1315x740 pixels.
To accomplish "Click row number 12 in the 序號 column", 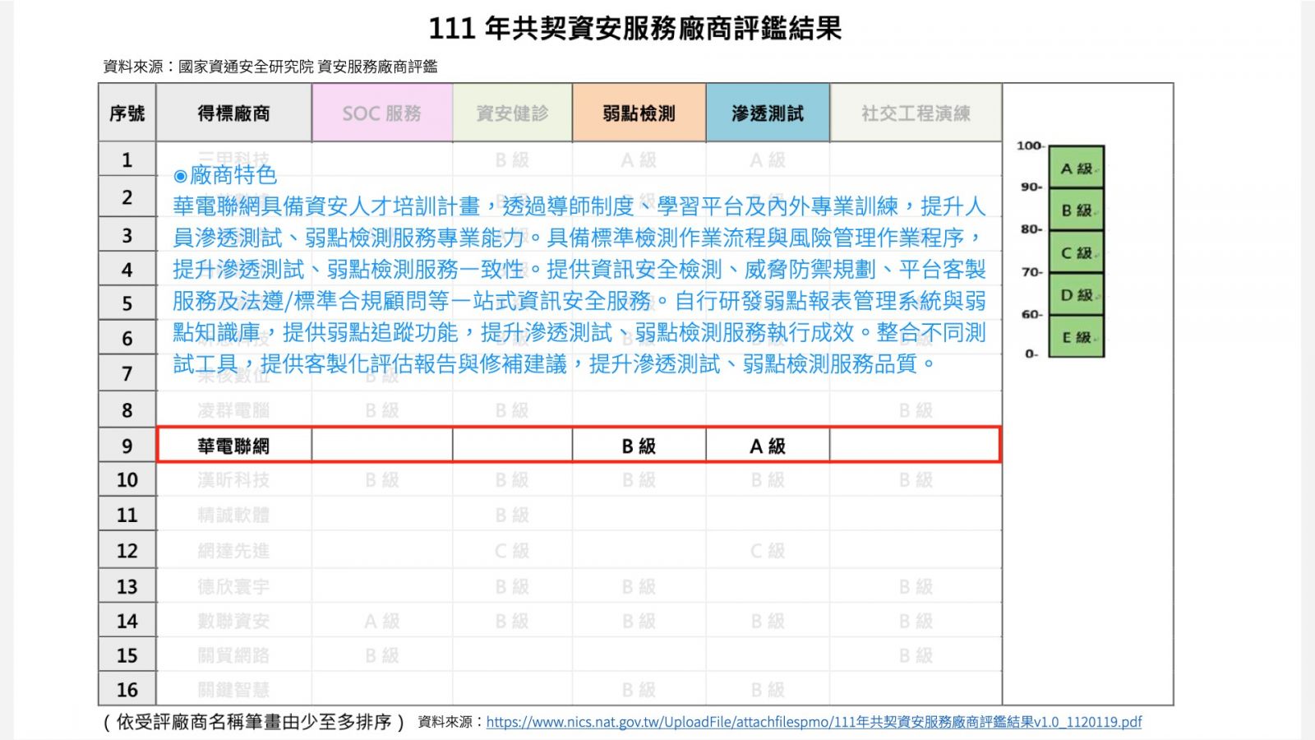I will pyautogui.click(x=127, y=550).
